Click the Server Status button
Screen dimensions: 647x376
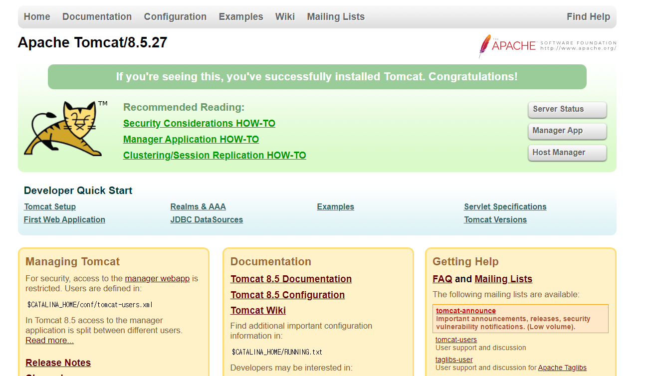coord(567,110)
